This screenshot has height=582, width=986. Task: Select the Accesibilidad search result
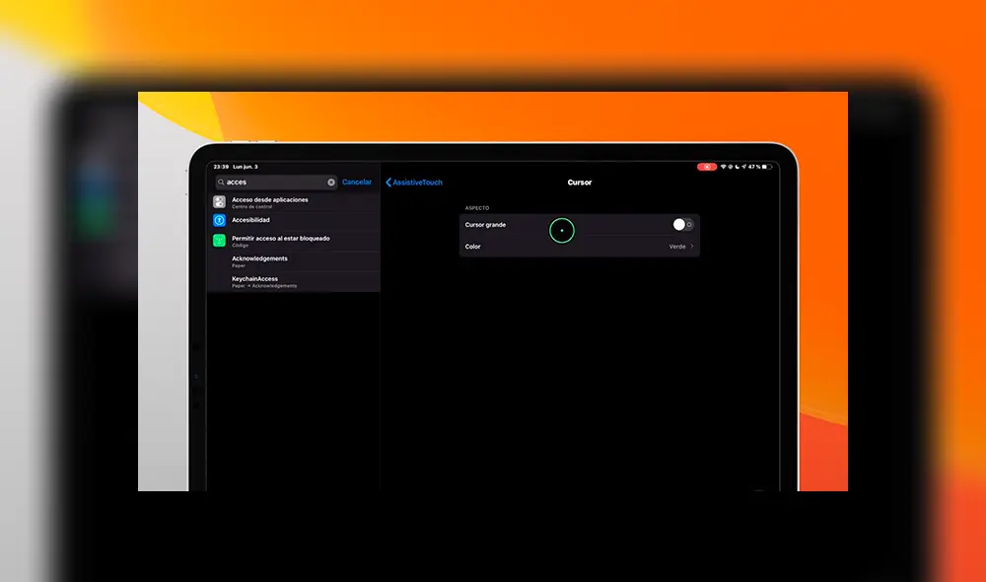pos(250,220)
